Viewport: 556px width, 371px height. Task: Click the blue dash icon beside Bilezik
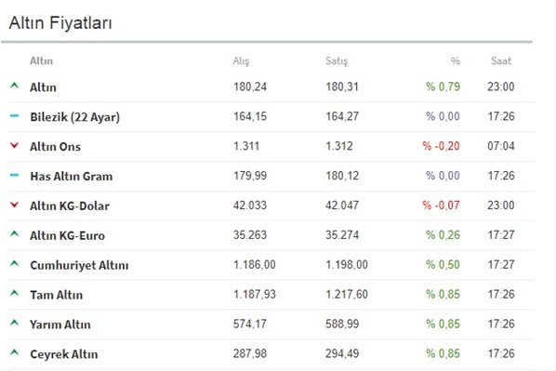coord(14,115)
